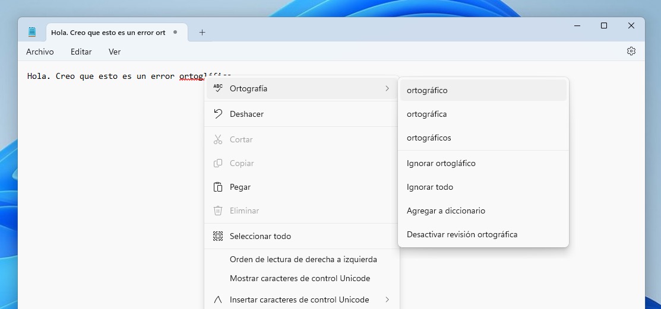Choose Seleccionar todo in context menu
The image size is (661, 309).
[302, 236]
